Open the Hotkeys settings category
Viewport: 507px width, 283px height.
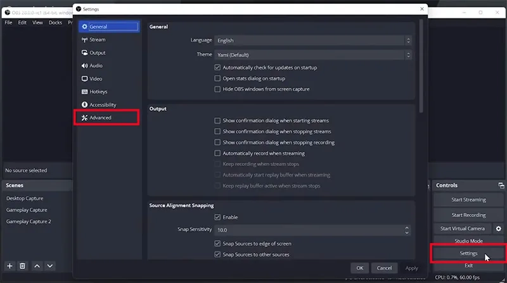[109, 92]
